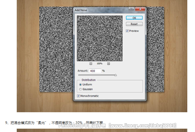Click the 100% zoom level label
This screenshot has height=132, width=195.
(x=99, y=64)
